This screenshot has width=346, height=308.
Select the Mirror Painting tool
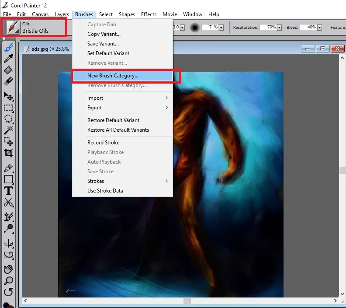click(x=9, y=244)
